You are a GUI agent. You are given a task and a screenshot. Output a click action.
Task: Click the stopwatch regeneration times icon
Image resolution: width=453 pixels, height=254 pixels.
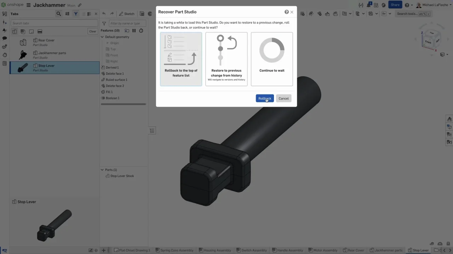click(x=141, y=31)
